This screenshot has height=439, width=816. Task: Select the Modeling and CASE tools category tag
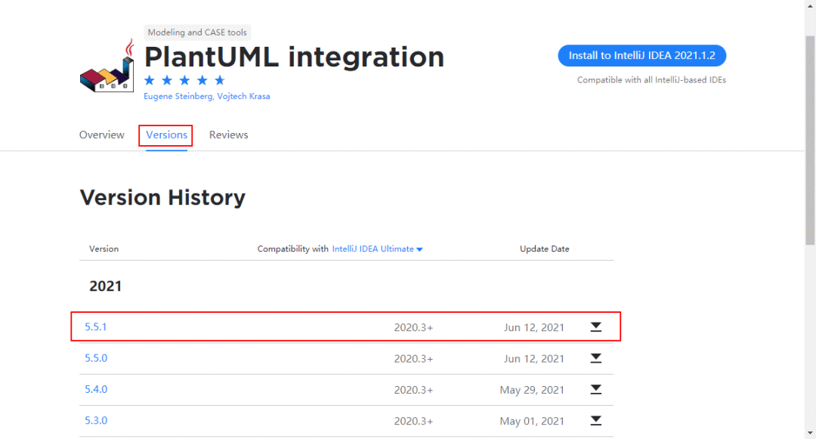tap(196, 32)
